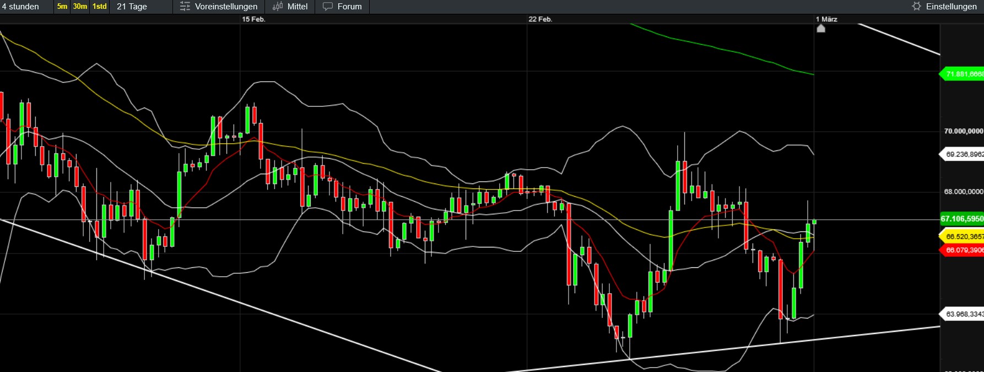
Task: Open the 21 Tage period dropdown
Action: pos(132,7)
